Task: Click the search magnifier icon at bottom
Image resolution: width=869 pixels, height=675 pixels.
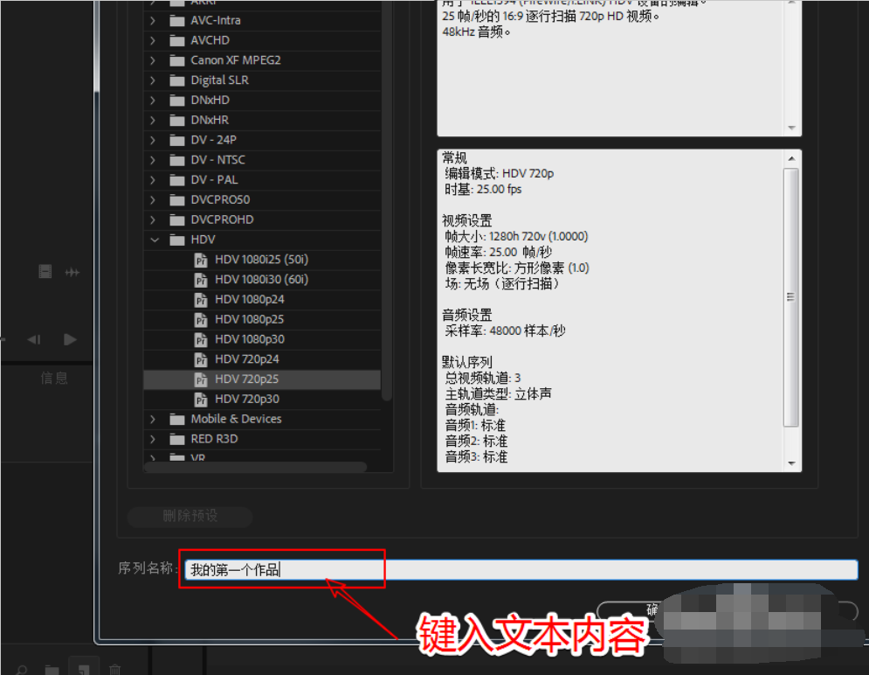Action: click(22, 669)
